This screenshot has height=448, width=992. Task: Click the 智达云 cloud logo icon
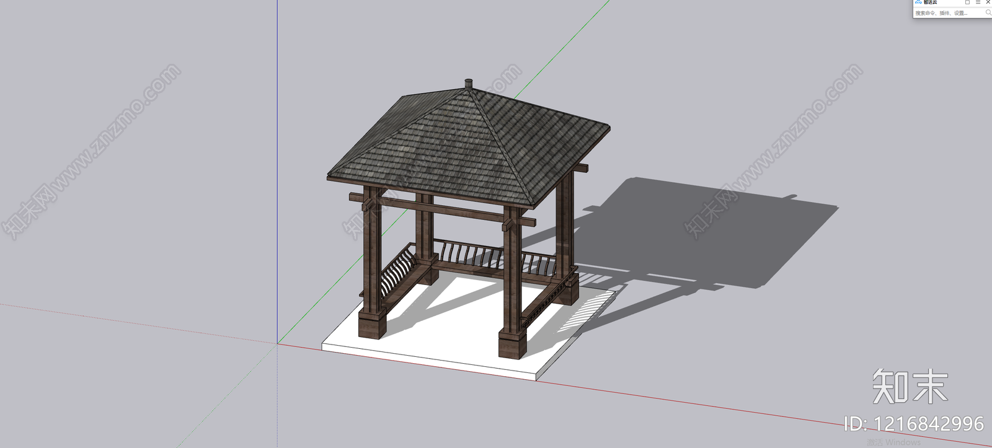pos(918,2)
